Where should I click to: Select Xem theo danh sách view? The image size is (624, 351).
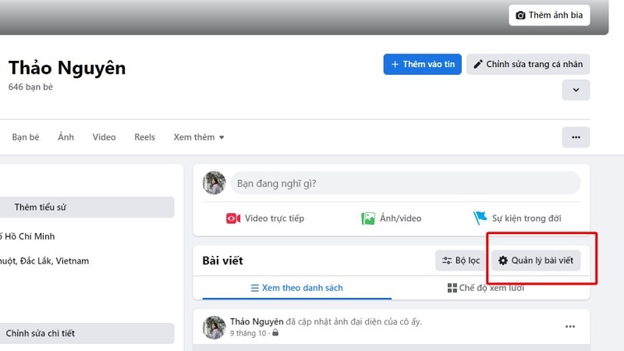click(x=297, y=288)
